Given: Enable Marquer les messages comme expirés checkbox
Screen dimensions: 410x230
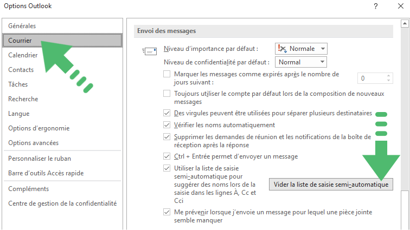Looking at the screenshot, I should (167, 74).
